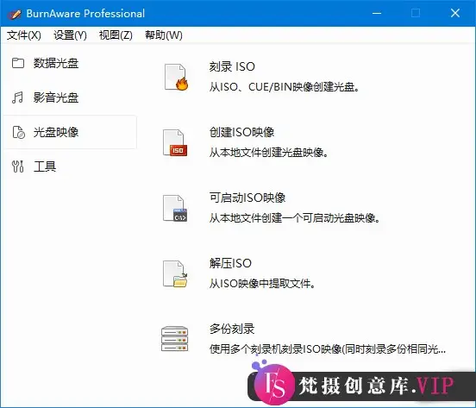This screenshot has height=408, width=476.
Task: Launch the 创建ISO映像 task title
Action: coord(241,132)
